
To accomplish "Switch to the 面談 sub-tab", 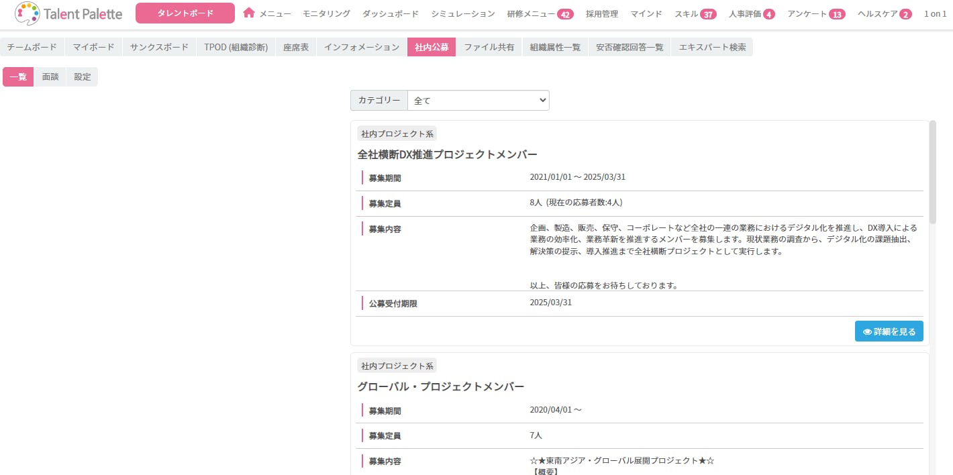I will [x=50, y=77].
